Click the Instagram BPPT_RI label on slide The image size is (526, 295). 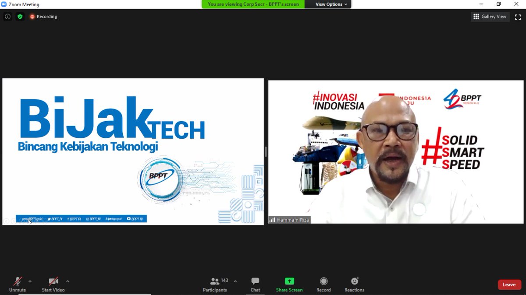[93, 219]
